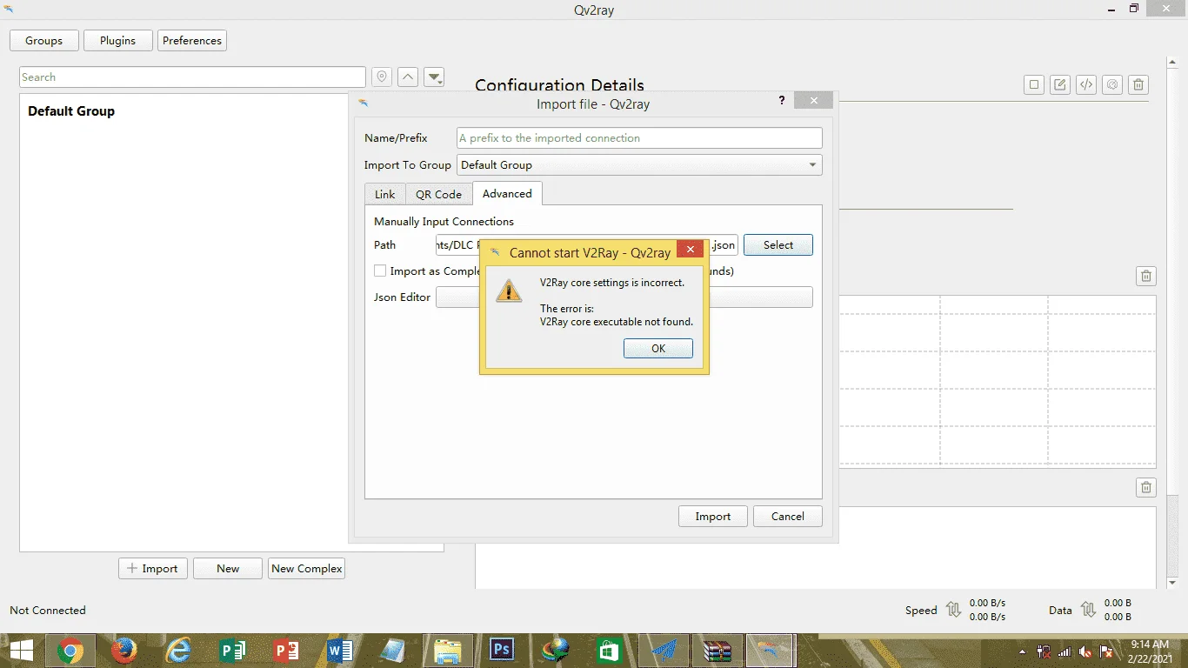This screenshot has height=668, width=1188.
Task: Click OK in the error dialog
Action: point(658,348)
